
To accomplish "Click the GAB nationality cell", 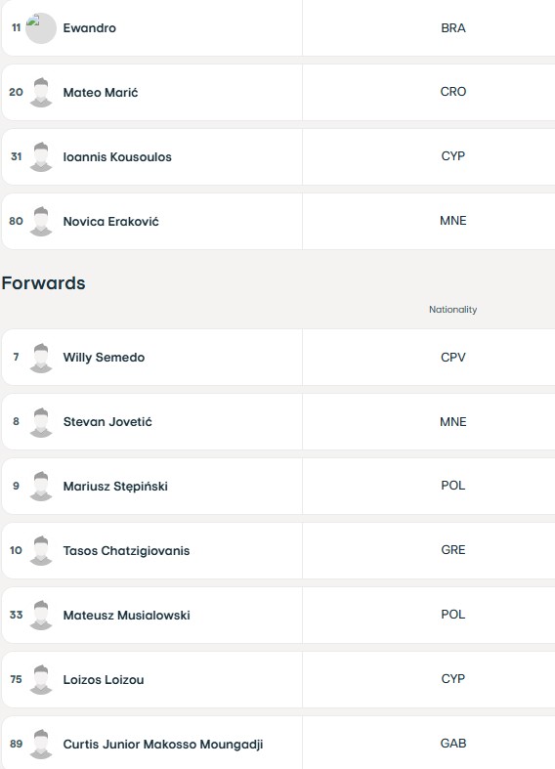I will [453, 744].
